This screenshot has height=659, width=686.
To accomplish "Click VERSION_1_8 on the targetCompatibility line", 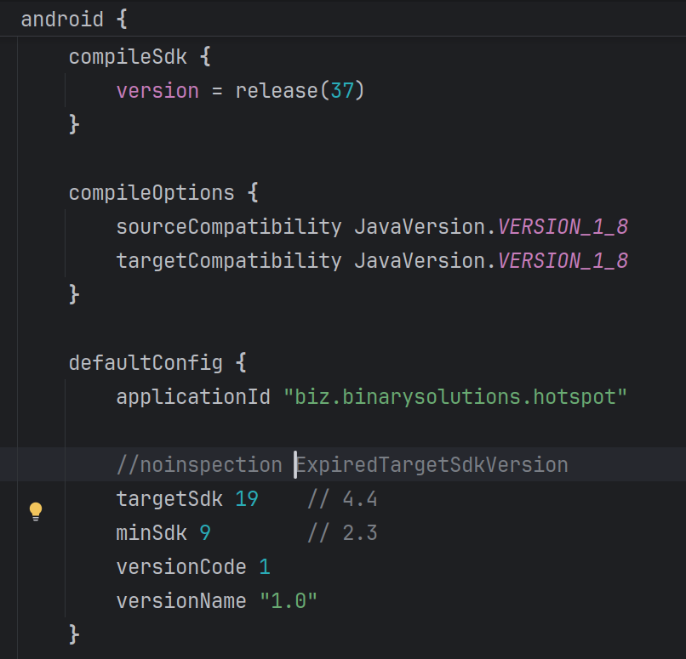I will pos(563,261).
